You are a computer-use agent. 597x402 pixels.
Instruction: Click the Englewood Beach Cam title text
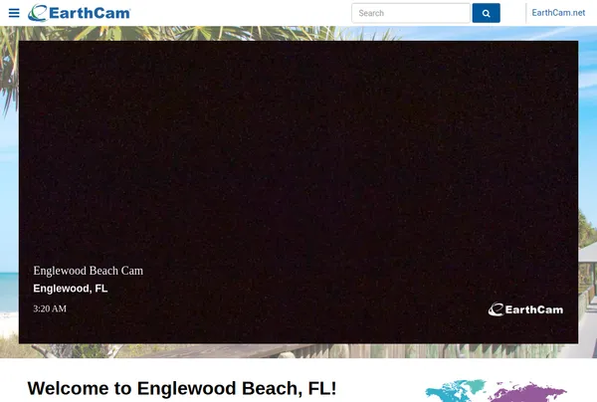89,271
